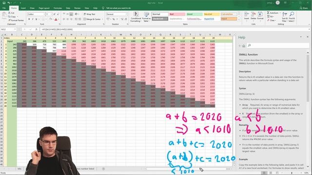This screenshot has height=175, width=312.
Task: Undo the last action
Action: 9,3
